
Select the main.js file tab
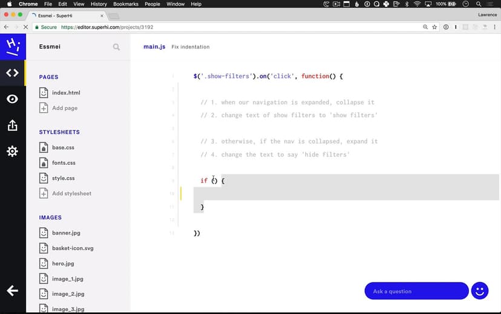pos(154,47)
